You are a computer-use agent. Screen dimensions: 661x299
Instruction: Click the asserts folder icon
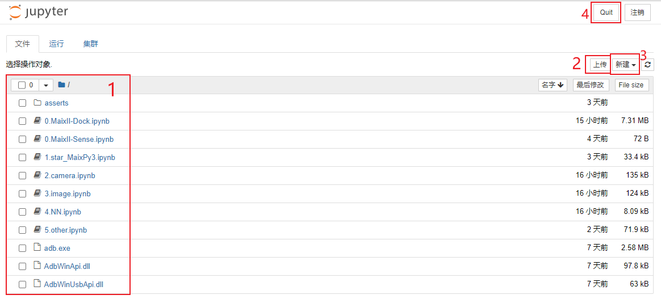click(37, 103)
